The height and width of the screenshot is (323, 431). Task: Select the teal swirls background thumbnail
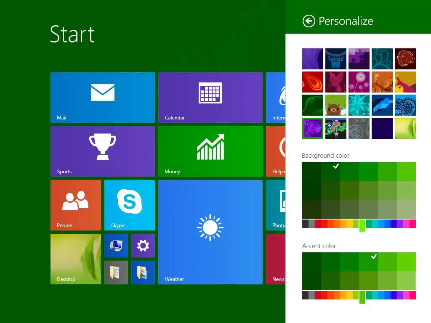pos(382,59)
